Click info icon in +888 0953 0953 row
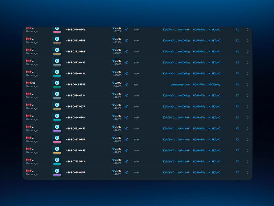This screenshot has height=206, width=274. coord(127,40)
